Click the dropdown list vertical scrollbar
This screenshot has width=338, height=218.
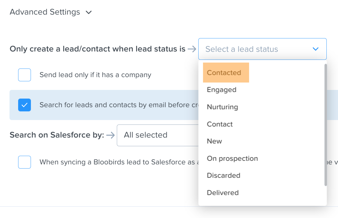click(x=326, y=125)
